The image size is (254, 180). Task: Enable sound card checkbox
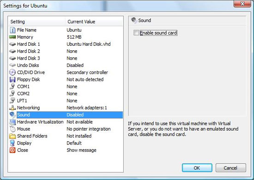(136, 33)
